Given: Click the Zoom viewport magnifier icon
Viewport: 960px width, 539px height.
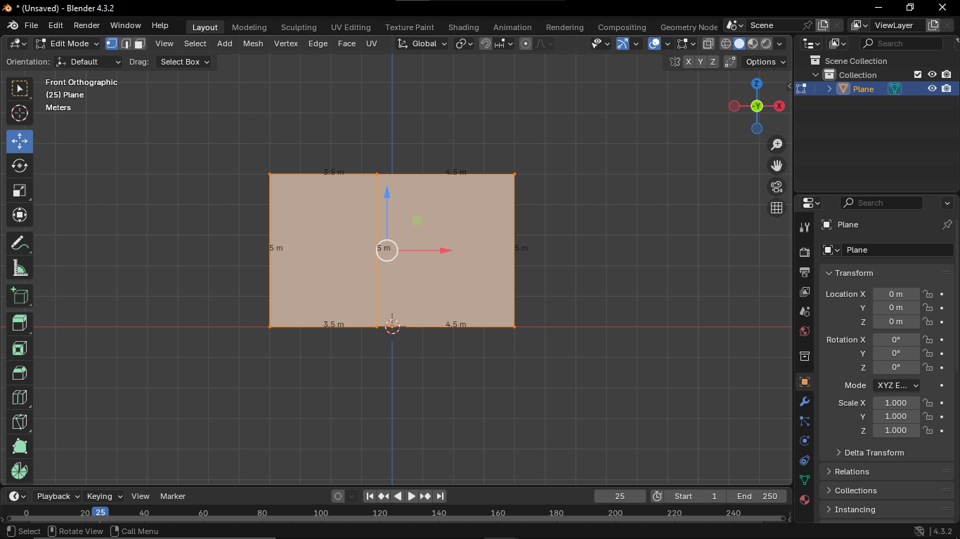Looking at the screenshot, I should point(777,145).
